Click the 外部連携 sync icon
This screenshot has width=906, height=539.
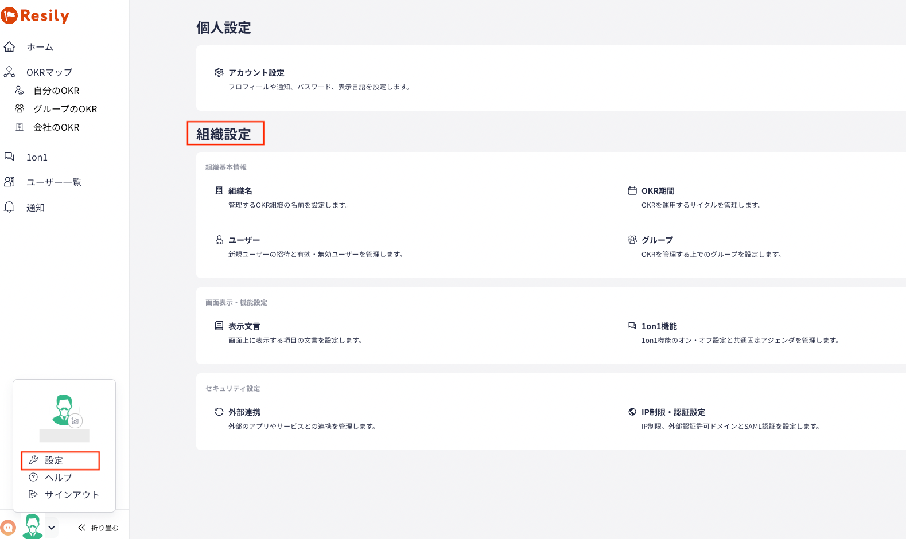coord(219,412)
